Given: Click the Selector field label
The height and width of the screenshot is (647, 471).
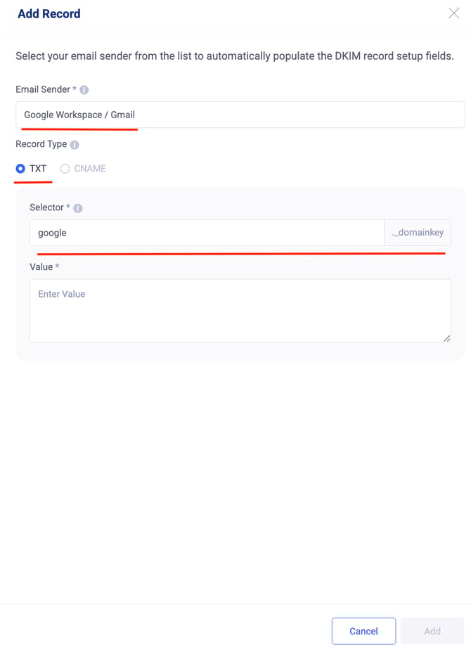Looking at the screenshot, I should 46,207.
